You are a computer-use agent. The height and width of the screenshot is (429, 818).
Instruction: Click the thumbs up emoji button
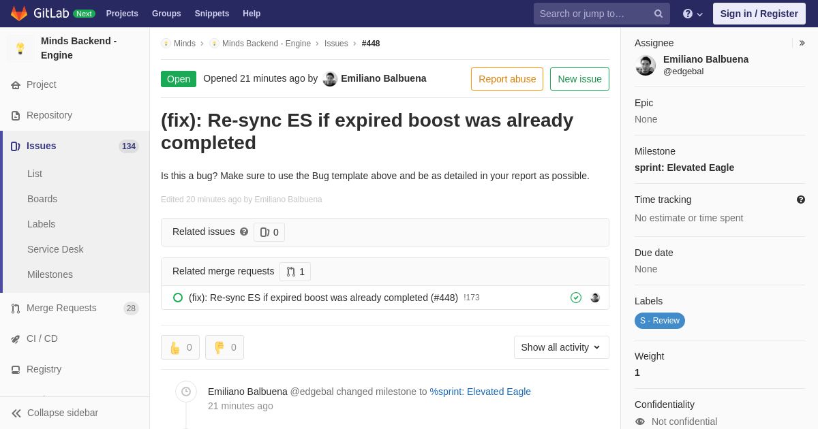[180, 347]
